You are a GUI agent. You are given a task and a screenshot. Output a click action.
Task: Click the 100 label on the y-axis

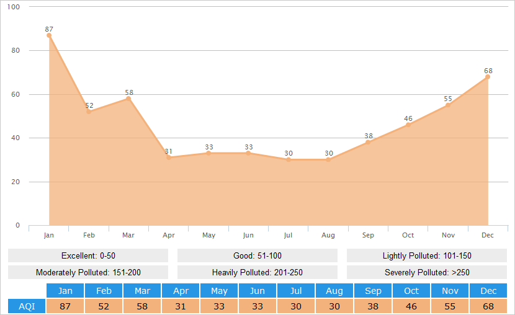pos(14,7)
